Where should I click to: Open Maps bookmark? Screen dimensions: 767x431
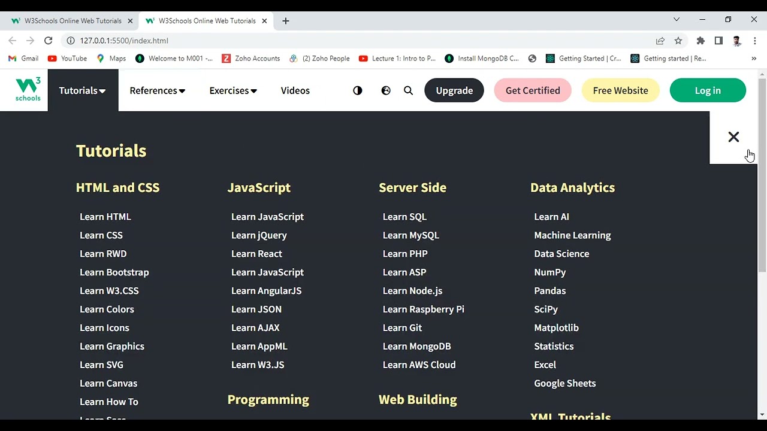pyautogui.click(x=111, y=59)
